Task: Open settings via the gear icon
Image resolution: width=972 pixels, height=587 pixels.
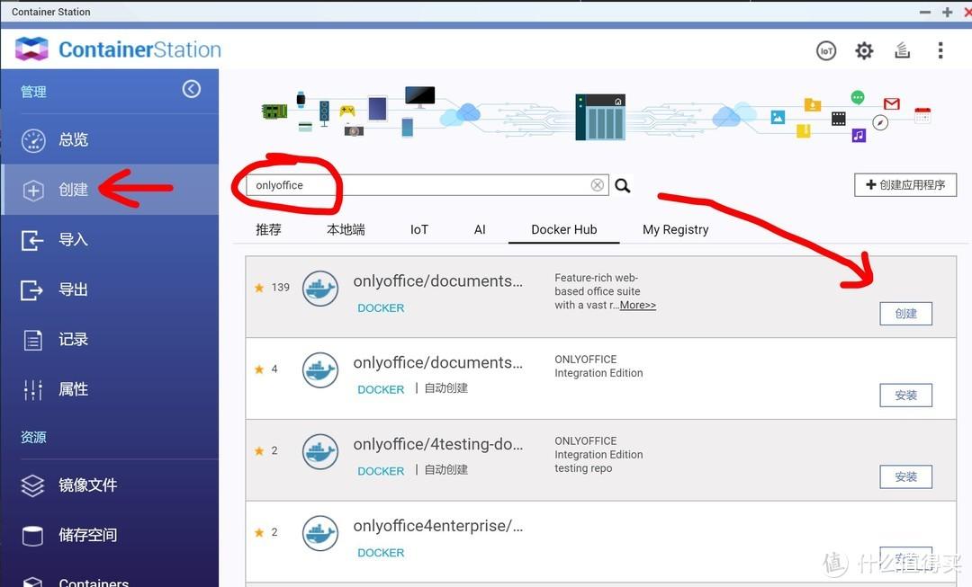Action: tap(864, 50)
